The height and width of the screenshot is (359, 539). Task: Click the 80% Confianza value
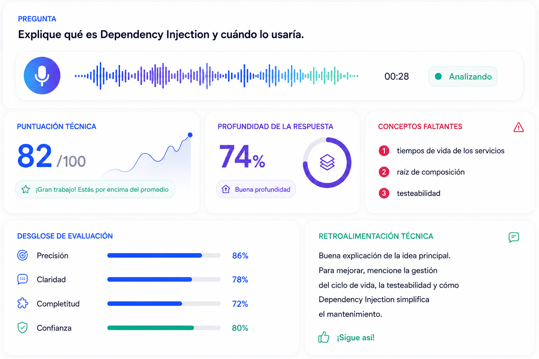coord(240,328)
